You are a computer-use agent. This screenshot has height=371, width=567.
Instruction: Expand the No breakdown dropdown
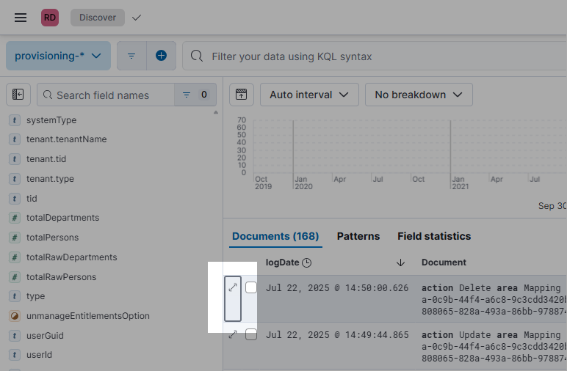[x=419, y=95]
